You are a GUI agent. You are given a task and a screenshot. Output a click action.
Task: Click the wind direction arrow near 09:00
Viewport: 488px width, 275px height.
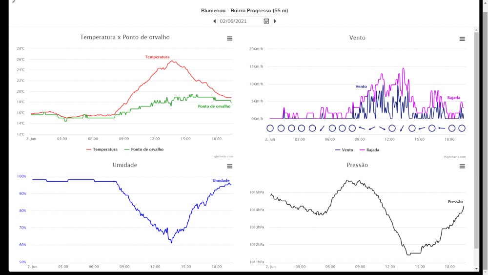click(x=362, y=128)
